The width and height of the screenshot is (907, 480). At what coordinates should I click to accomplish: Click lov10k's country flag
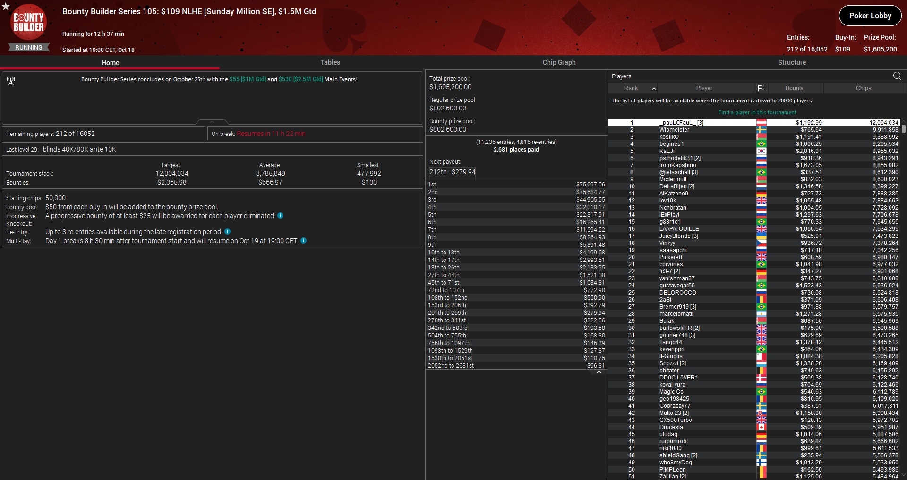point(761,201)
